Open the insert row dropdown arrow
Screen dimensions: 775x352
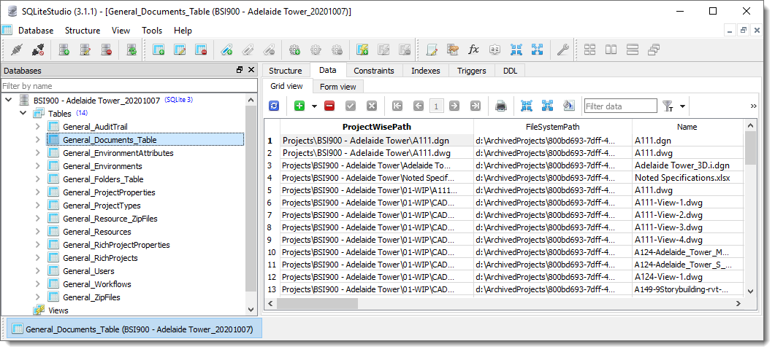pos(314,106)
